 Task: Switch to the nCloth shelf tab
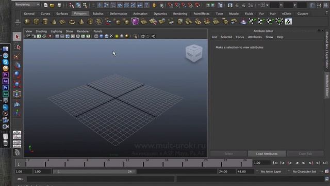287,14
